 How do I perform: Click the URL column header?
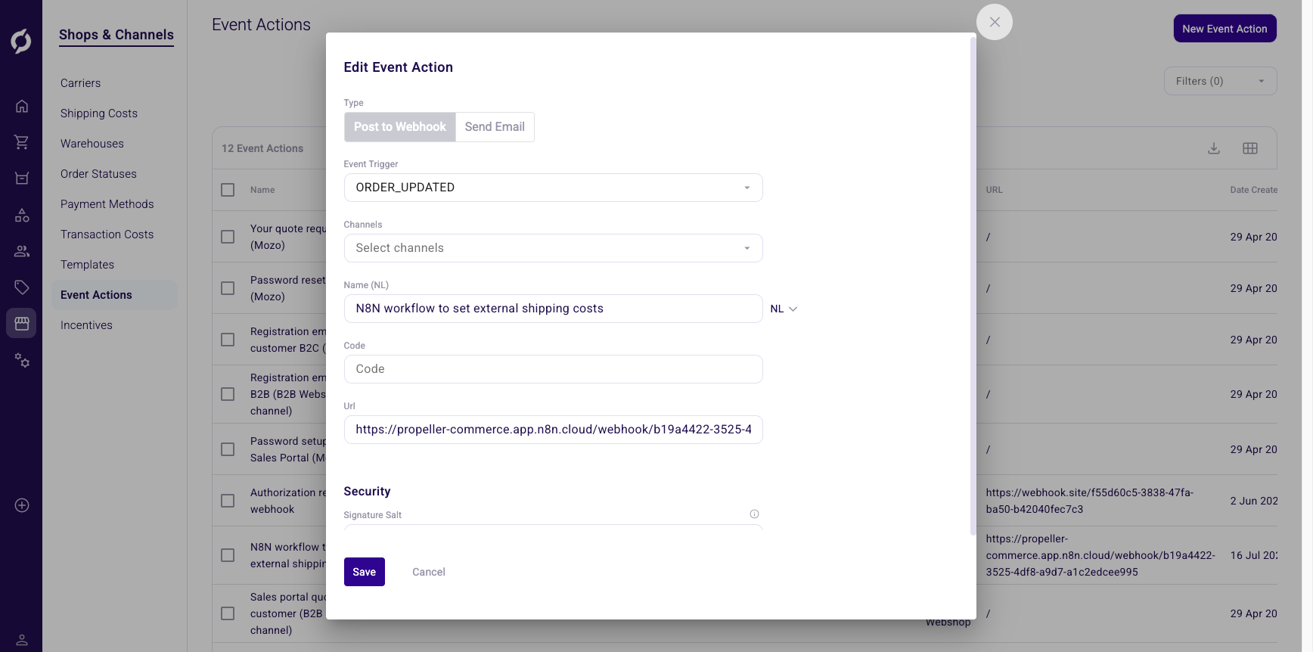[994, 190]
